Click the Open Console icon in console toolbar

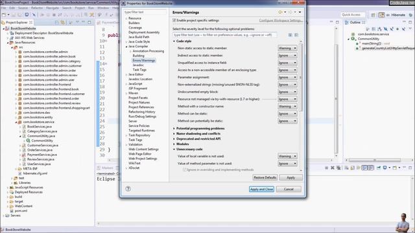pyautogui.click(x=395, y=168)
